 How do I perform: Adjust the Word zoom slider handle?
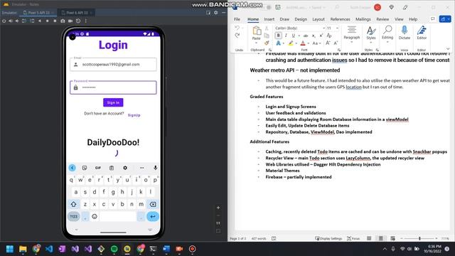point(419,238)
